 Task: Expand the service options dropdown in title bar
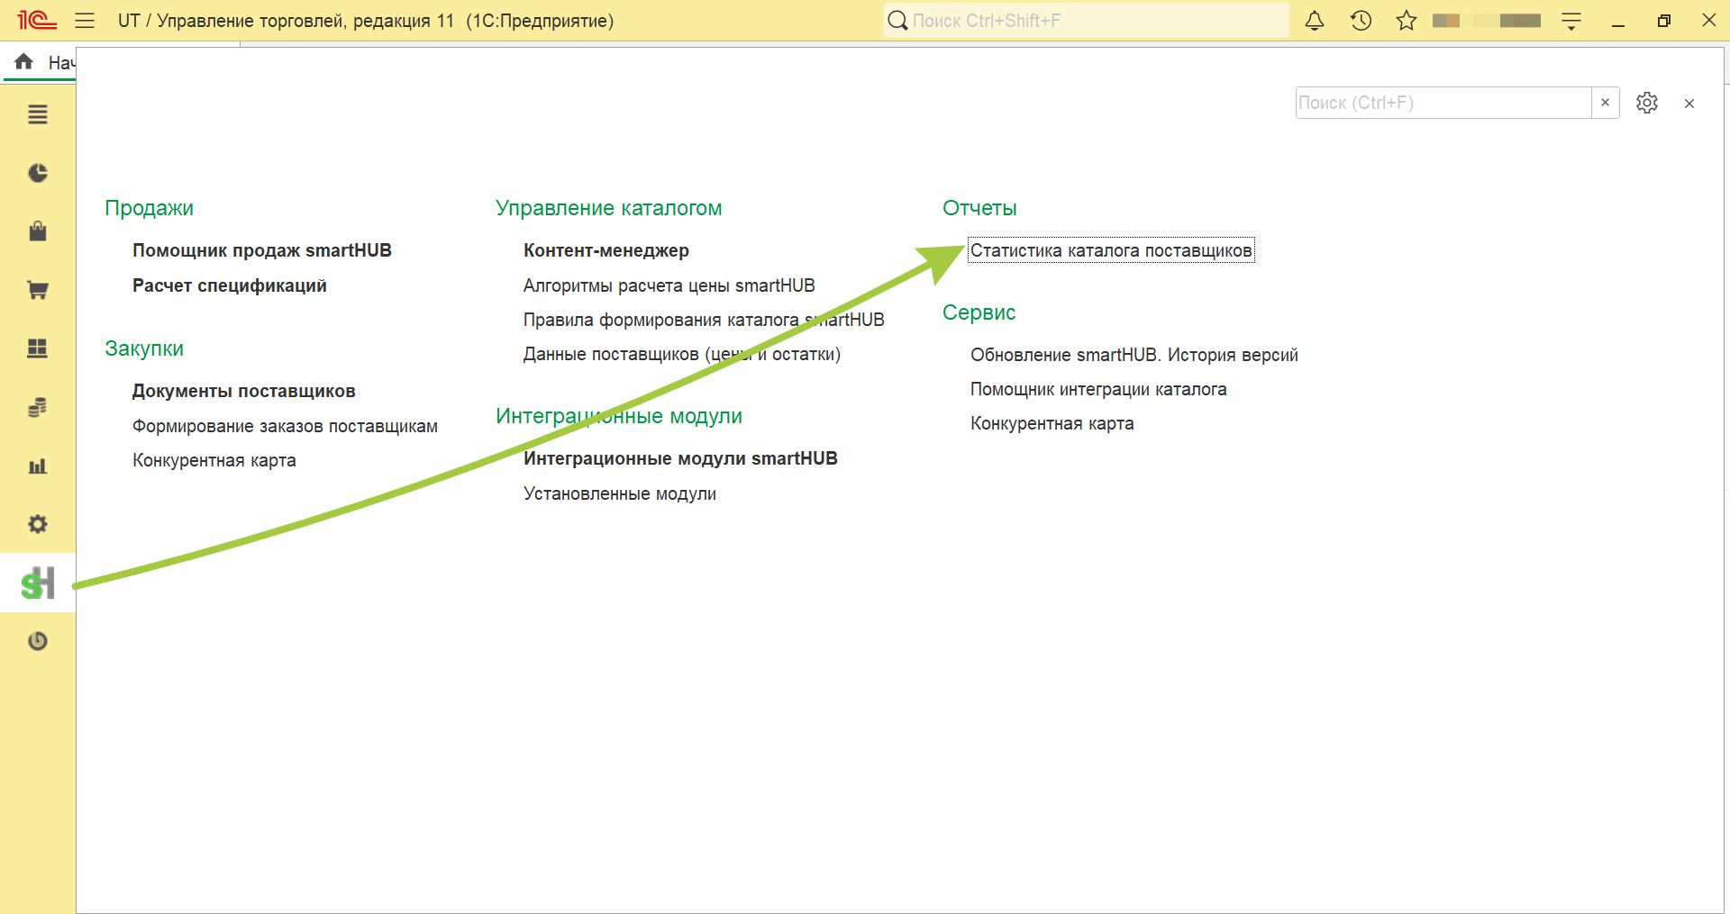pos(1571,21)
